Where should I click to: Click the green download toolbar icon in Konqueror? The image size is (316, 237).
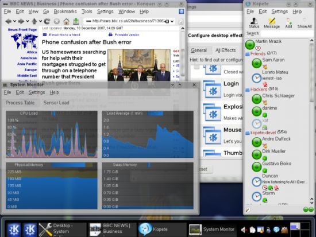click(76, 21)
